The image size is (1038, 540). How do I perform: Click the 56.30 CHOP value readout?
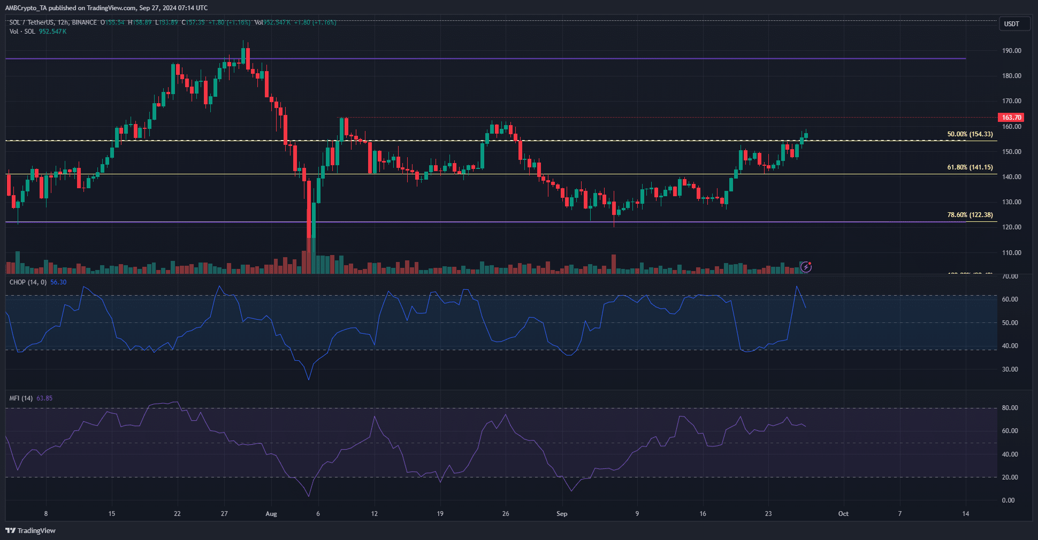click(58, 282)
